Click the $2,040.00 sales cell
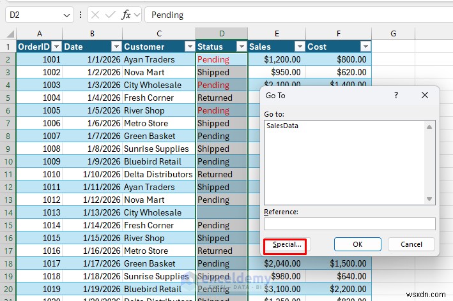This screenshot has width=453, height=301. click(x=277, y=263)
